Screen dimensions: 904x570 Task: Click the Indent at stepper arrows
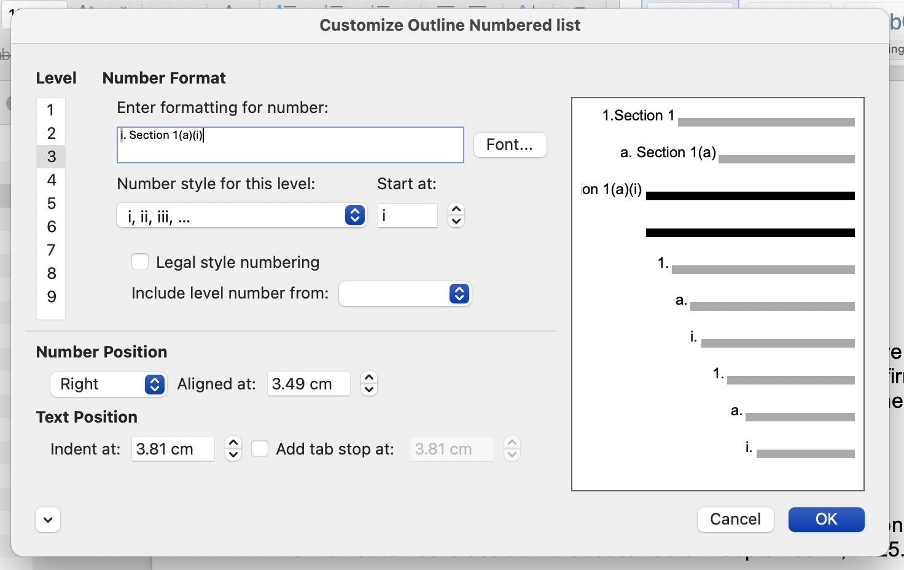coord(233,449)
